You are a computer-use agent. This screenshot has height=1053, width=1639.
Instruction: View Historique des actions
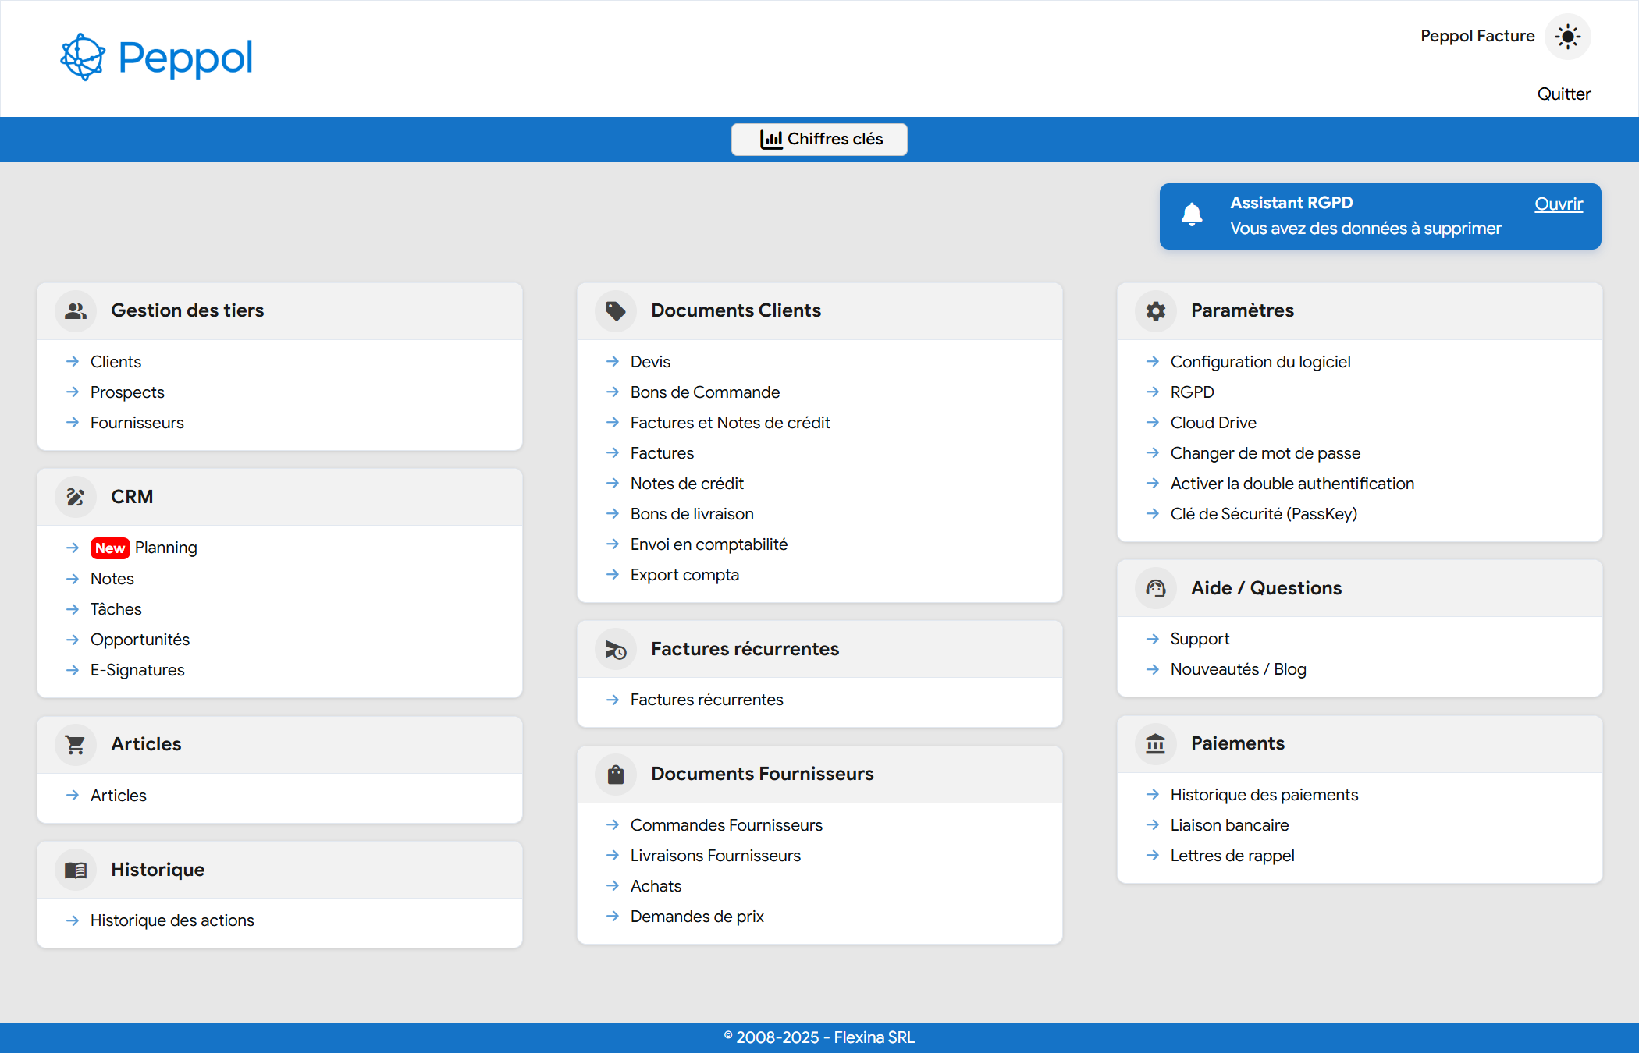(172, 920)
